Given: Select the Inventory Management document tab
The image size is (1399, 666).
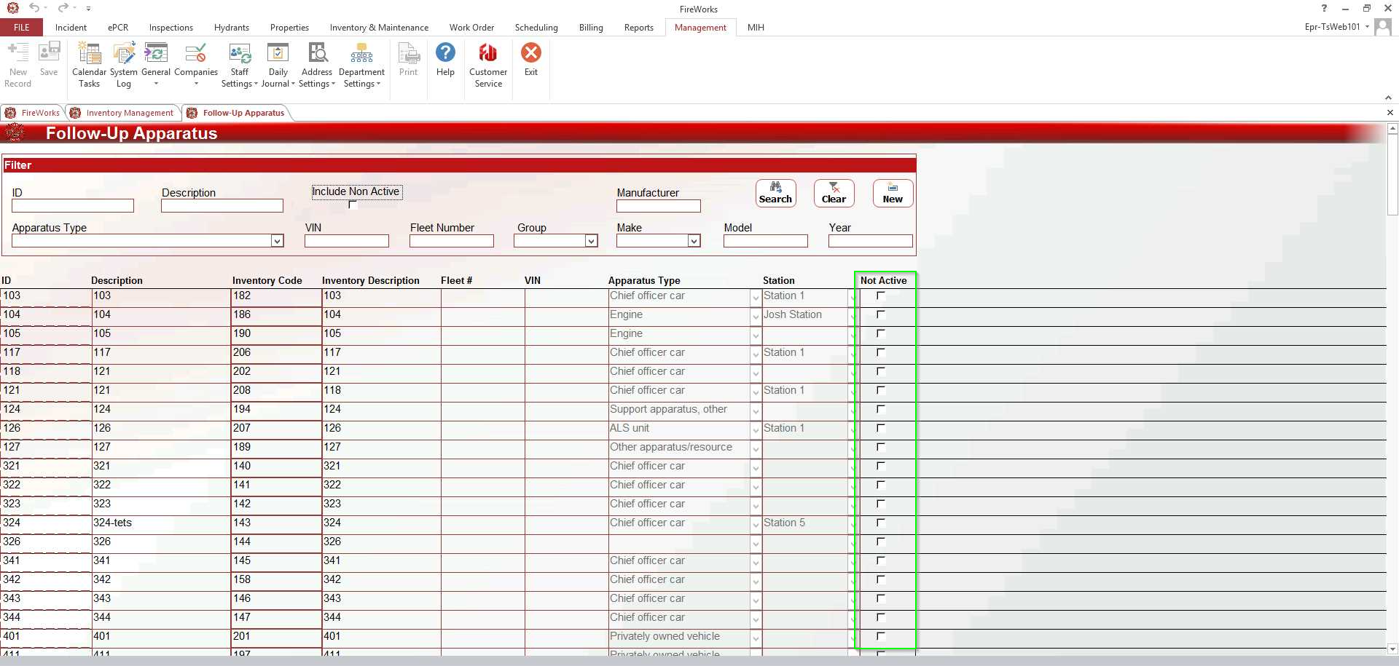Looking at the screenshot, I should click(x=129, y=113).
